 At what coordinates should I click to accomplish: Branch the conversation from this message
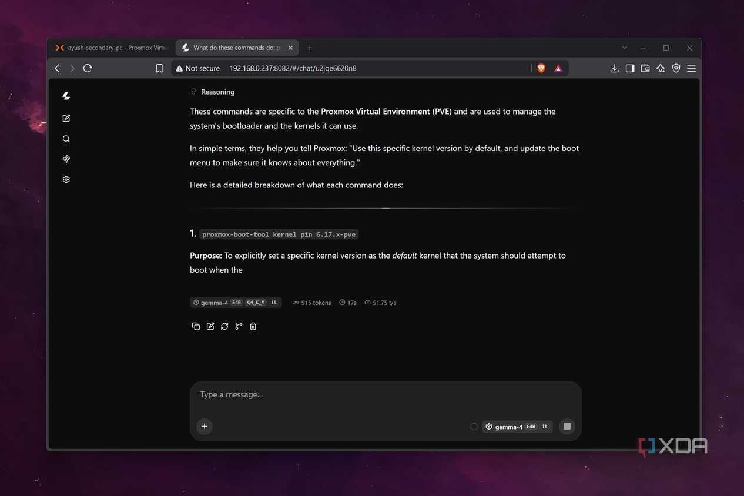239,326
